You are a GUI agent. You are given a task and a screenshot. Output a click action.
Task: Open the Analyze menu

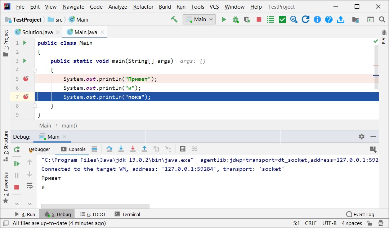(117, 7)
